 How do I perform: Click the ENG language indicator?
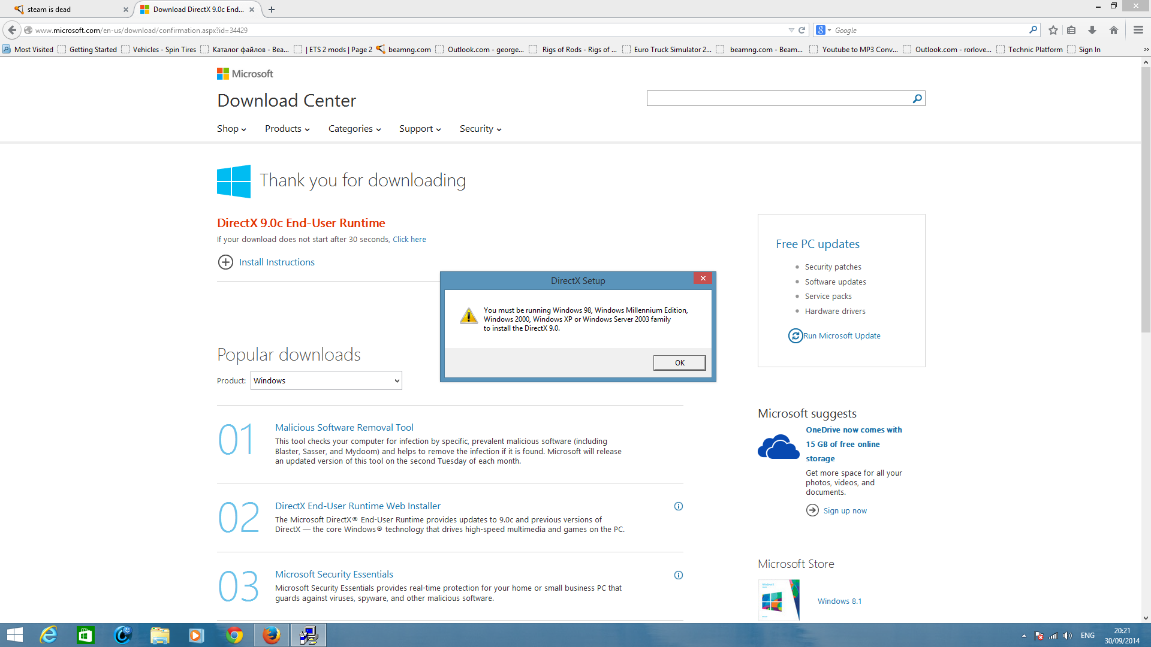click(x=1087, y=636)
